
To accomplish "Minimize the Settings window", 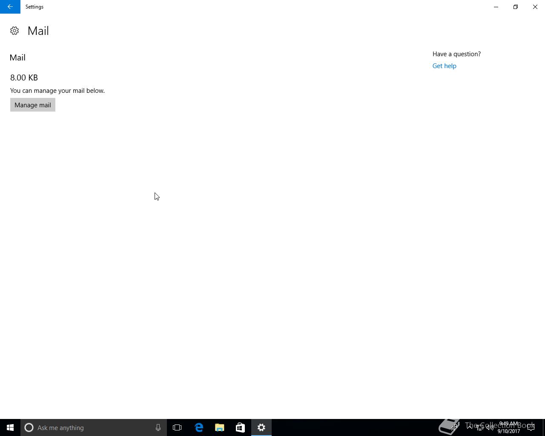I will [496, 7].
